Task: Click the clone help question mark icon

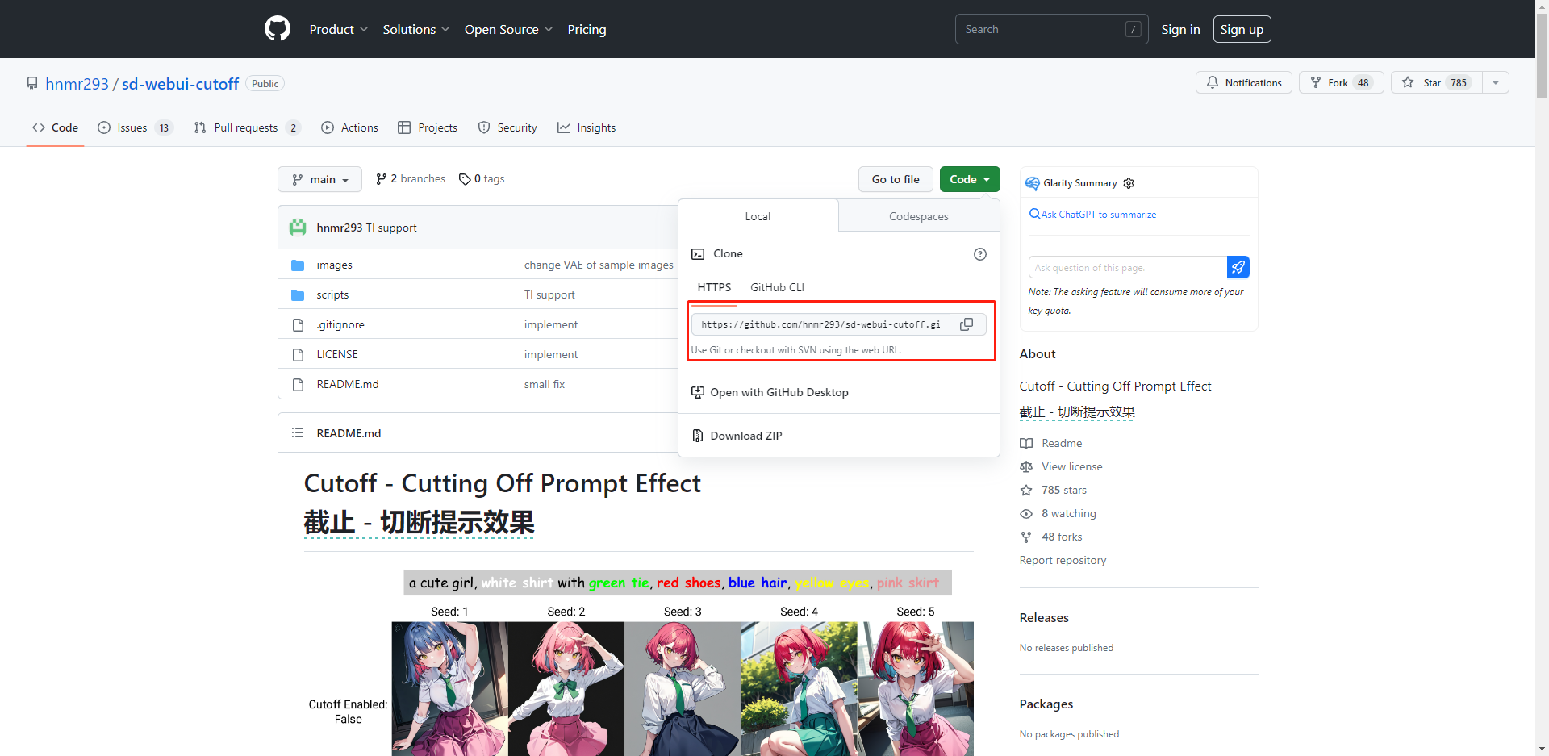Action: tap(979, 254)
